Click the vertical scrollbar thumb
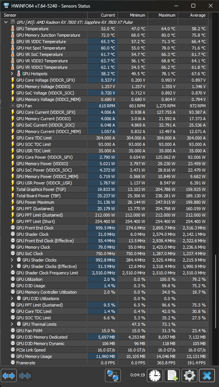The image size is (219, 387). (x=215, y=309)
